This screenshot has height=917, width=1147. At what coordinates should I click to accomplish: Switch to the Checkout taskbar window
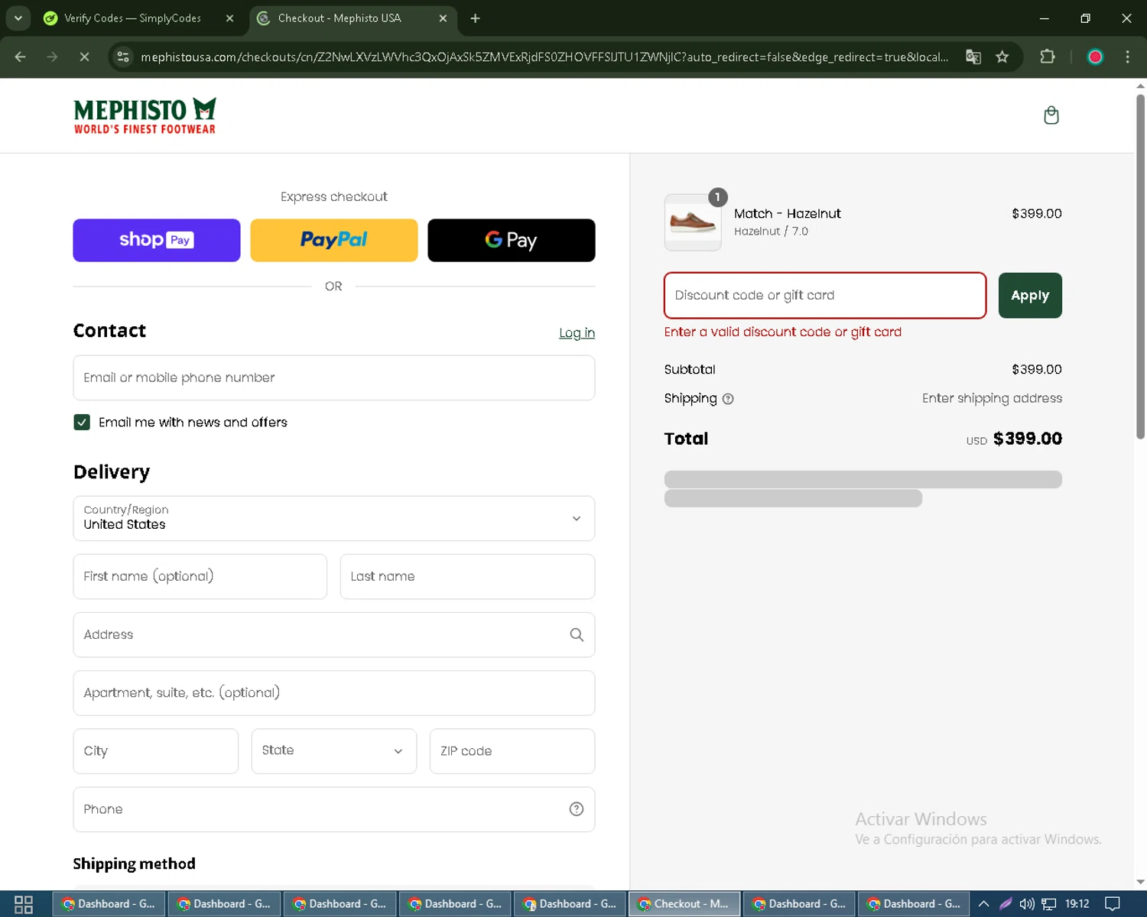click(x=684, y=904)
